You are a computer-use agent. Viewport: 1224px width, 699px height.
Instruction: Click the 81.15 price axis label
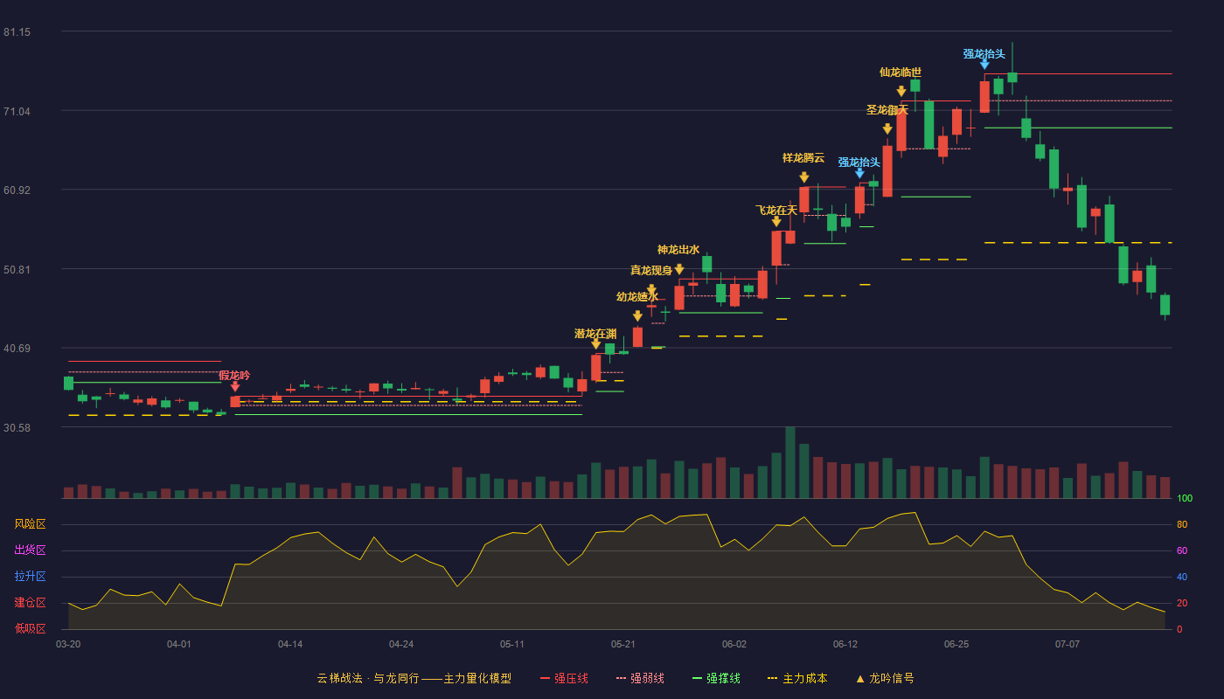click(17, 32)
